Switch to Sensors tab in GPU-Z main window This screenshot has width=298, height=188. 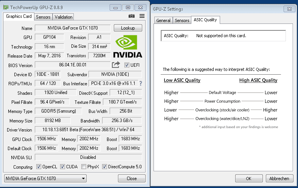point(43,17)
